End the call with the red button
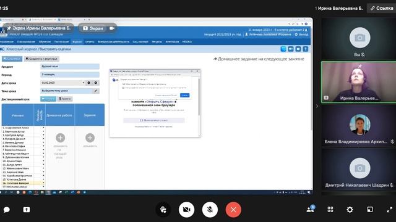This screenshot has width=396, height=222. (x=233, y=210)
